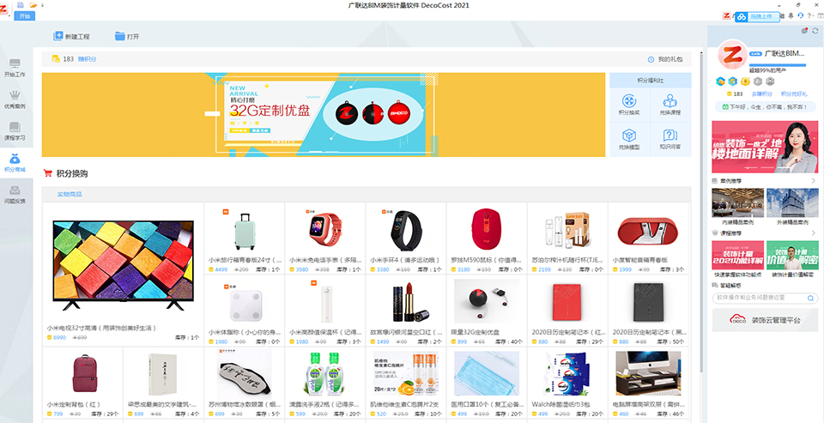Open 问题反馈 in the left sidebar
824x423 pixels.
pos(15,195)
